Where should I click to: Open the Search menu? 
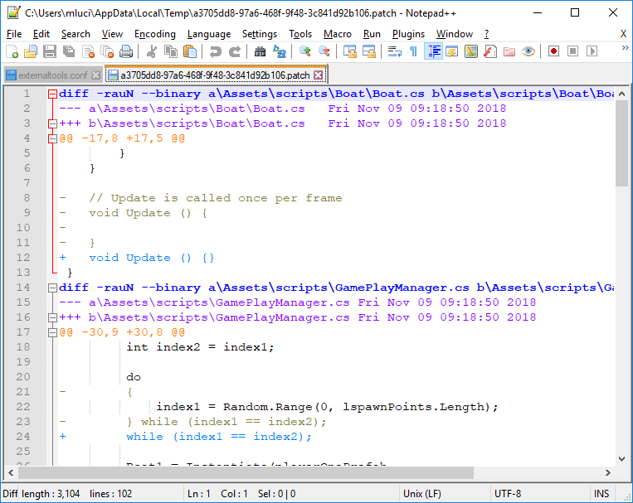(x=75, y=34)
